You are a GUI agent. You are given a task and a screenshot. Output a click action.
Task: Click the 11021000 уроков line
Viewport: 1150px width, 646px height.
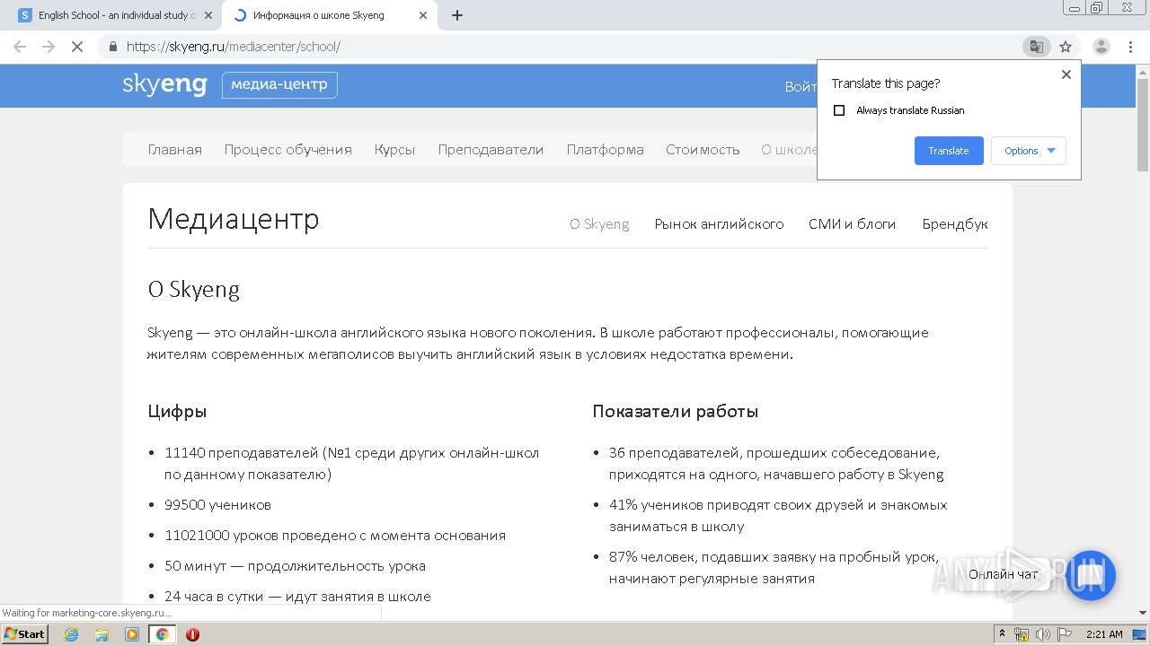(x=335, y=536)
